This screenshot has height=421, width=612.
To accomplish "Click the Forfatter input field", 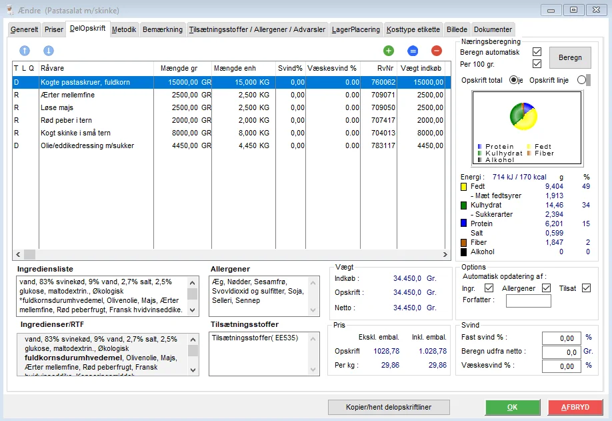I will [528, 301].
